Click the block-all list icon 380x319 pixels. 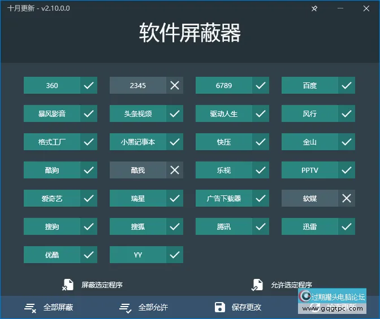point(31,308)
